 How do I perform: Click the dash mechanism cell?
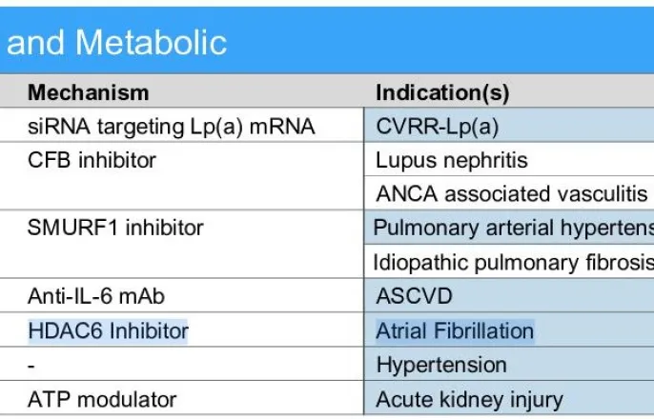(x=31, y=365)
